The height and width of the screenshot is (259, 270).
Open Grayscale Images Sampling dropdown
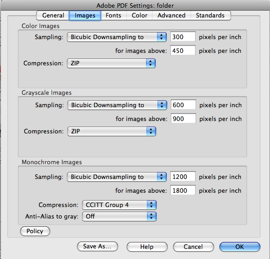(x=117, y=105)
